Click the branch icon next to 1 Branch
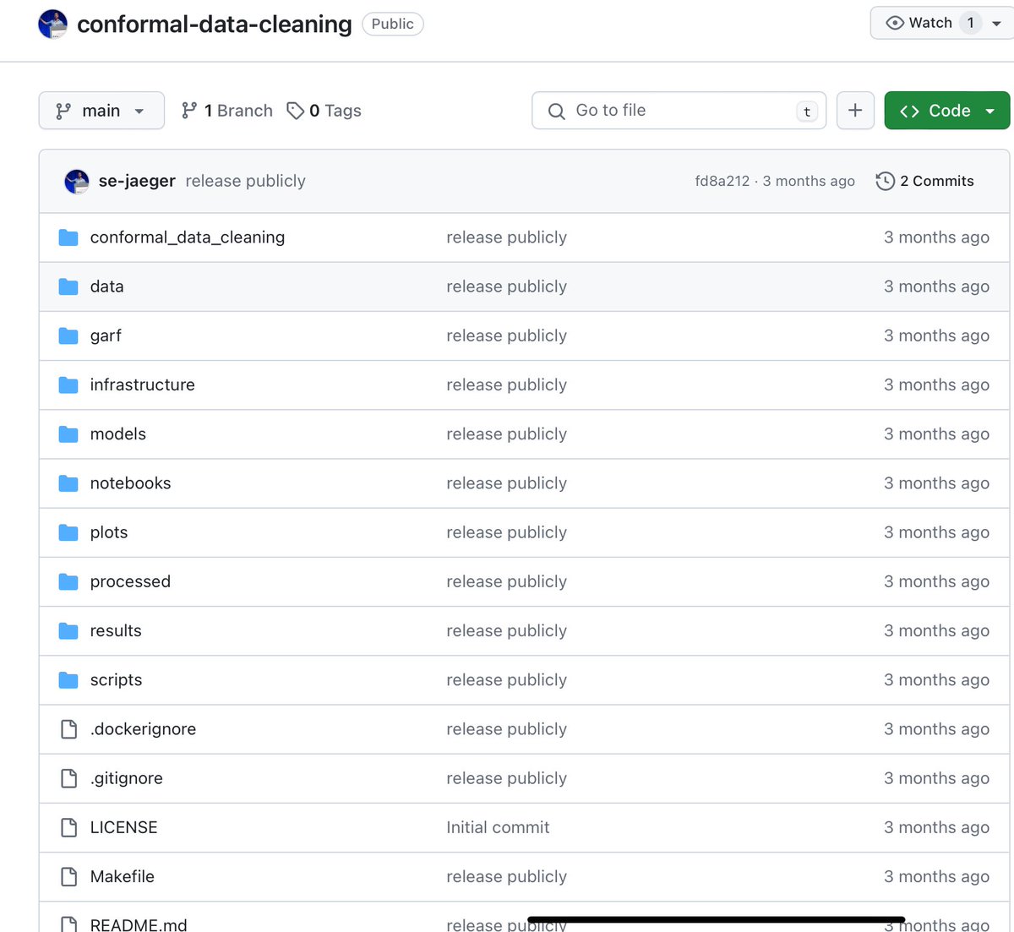1014x932 pixels. 188,110
